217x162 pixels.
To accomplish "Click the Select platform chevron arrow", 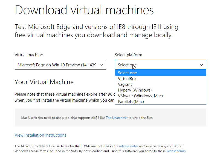I will tap(201, 65).
